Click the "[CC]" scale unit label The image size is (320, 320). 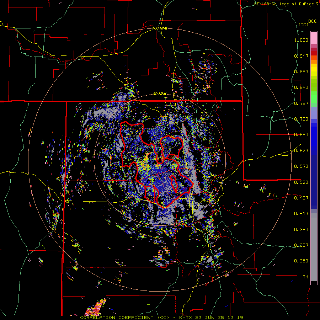point(304,25)
